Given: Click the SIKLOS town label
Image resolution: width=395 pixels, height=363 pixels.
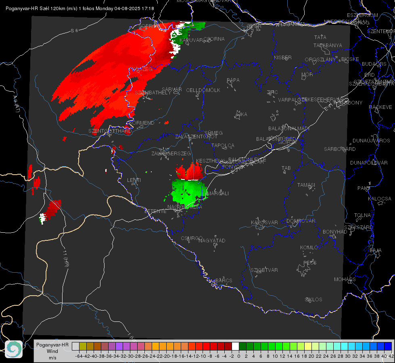Looking at the screenshot, I should pos(313,300).
